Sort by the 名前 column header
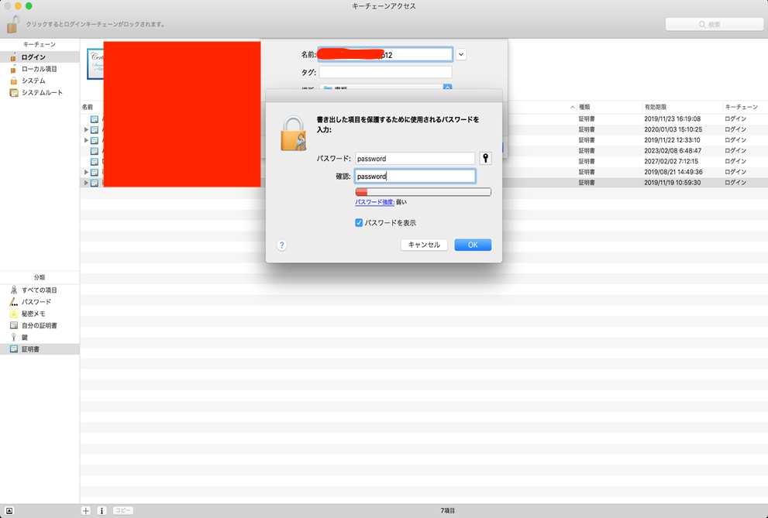Screen dimensions: 768x518 (x=87, y=107)
